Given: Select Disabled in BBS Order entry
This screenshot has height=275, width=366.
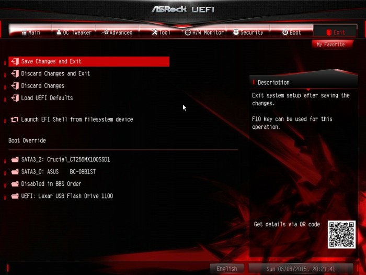Looking at the screenshot, I should coord(51,184).
